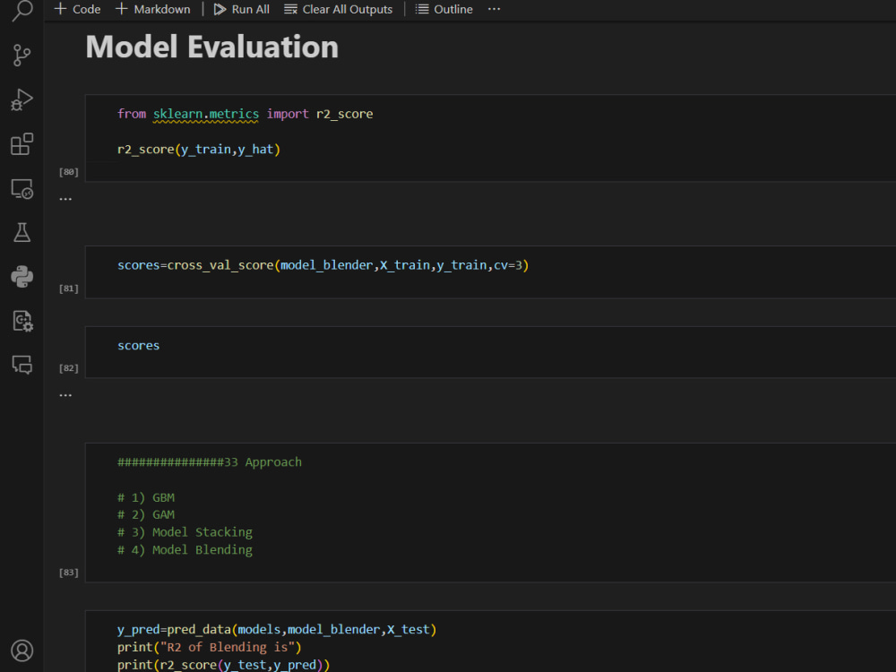
Task: Select the r2_score code cell
Action: coord(269,131)
